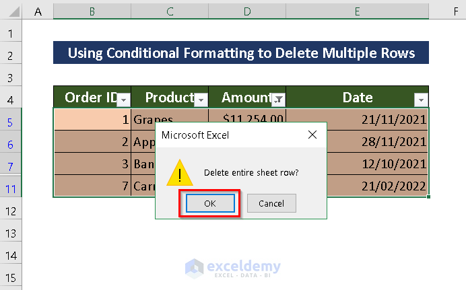466x290 pixels.
Task: Open the Date filter dropdown
Action: 422,100
